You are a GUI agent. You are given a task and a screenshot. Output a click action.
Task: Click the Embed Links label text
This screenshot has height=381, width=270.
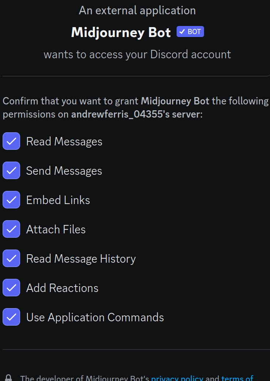point(58,200)
